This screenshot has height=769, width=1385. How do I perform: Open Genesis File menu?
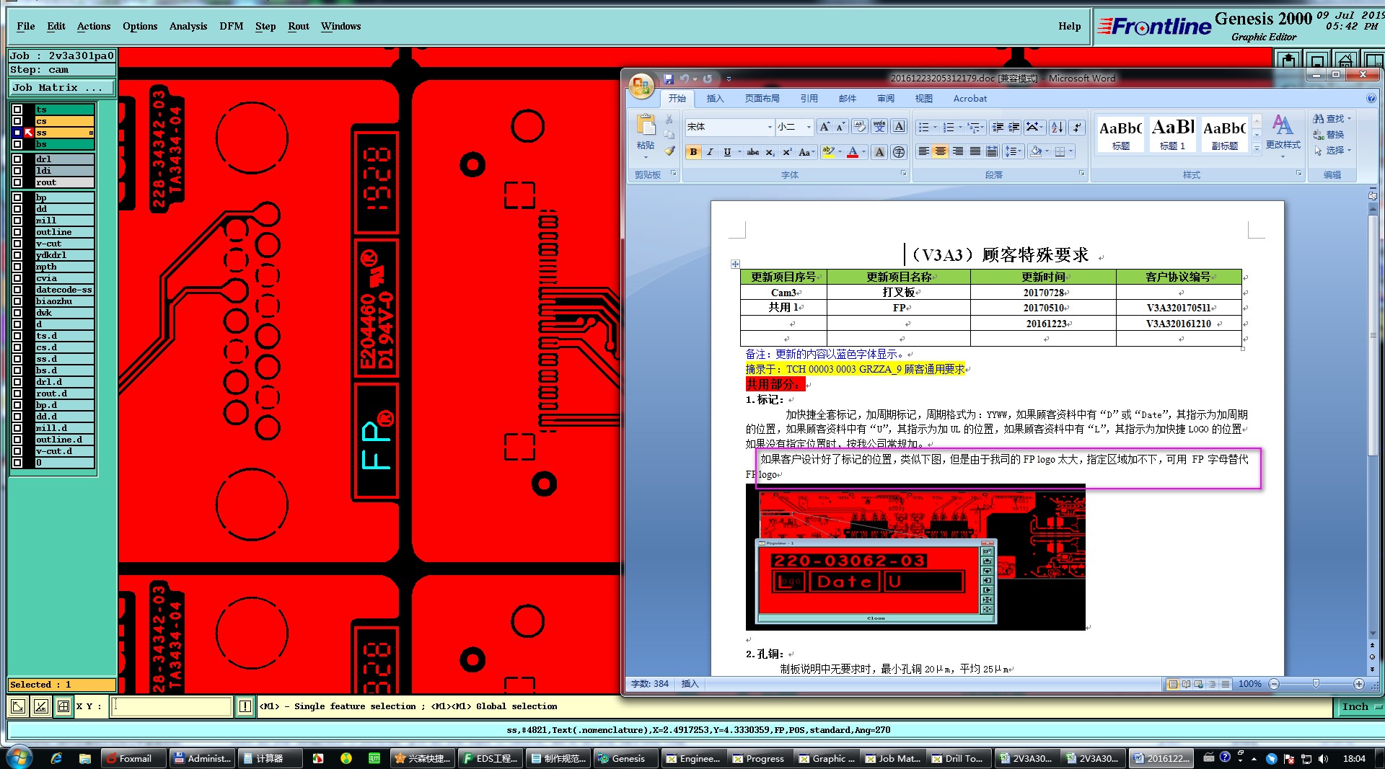click(x=26, y=26)
